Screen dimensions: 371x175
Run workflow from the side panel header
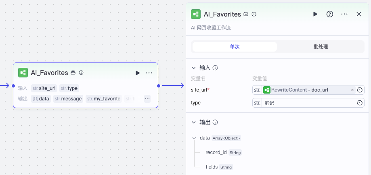coord(315,14)
